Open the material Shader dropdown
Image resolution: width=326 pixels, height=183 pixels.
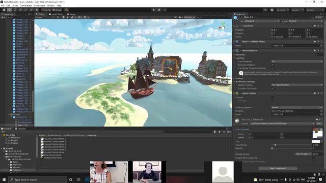[x=282, y=124]
